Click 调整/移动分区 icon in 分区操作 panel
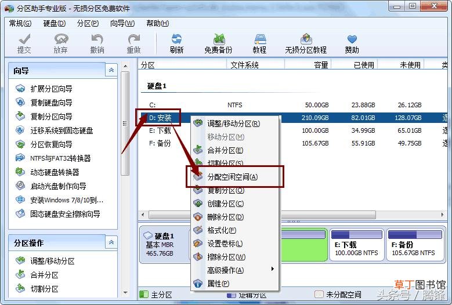Screen dimensions: 452x305 [20, 261]
